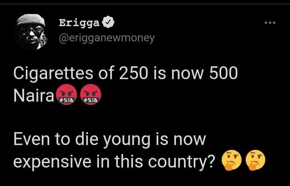Click the word Even in the tweet
This screenshot has height=186, width=290.
pos(32,139)
